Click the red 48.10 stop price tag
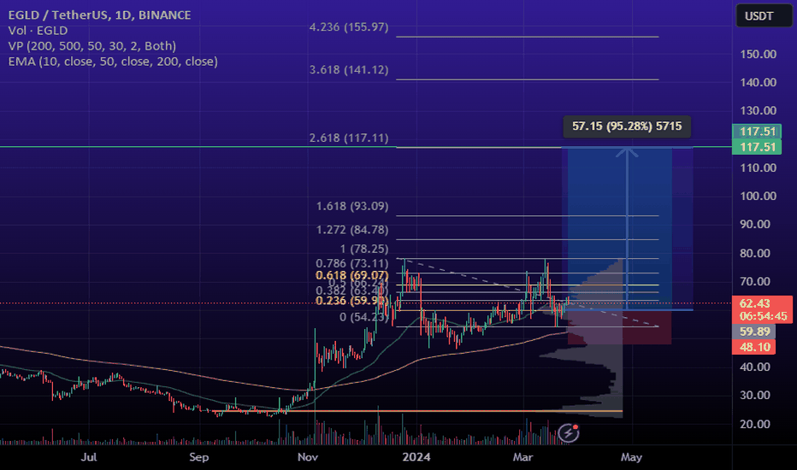The height and width of the screenshot is (470, 797). pos(754,347)
